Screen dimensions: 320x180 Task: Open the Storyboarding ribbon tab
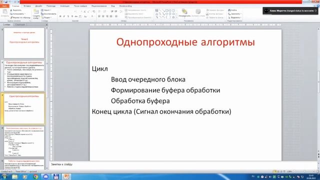(125, 6)
